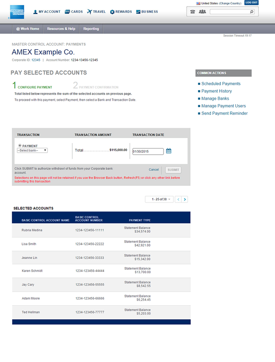Click the Change Country link
Screen dimensions: 275x362
[230, 3]
